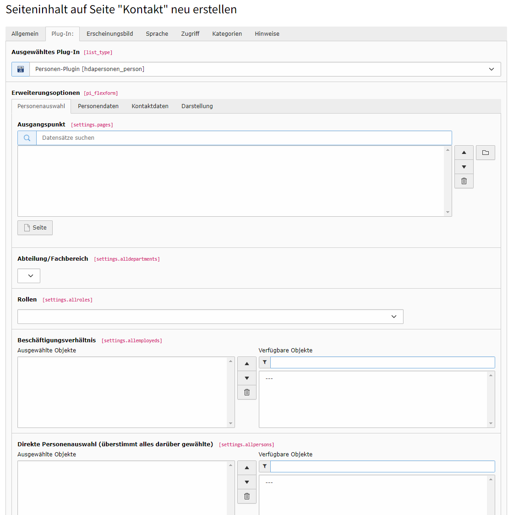Click the Personen-Plugin icon beside plug-in dropdown
The height and width of the screenshot is (515, 508).
tap(21, 69)
